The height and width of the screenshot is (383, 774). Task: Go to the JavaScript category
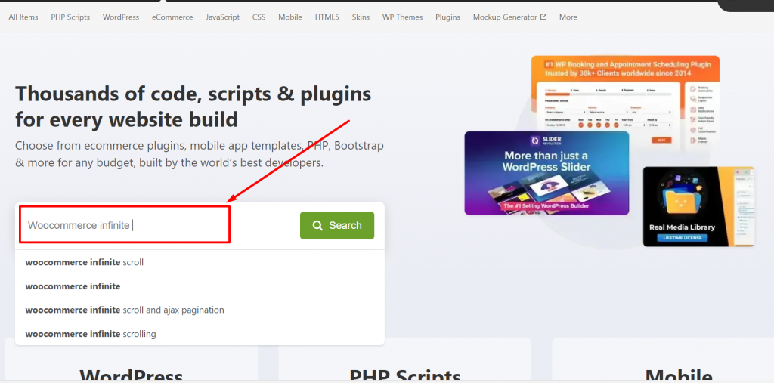[223, 17]
